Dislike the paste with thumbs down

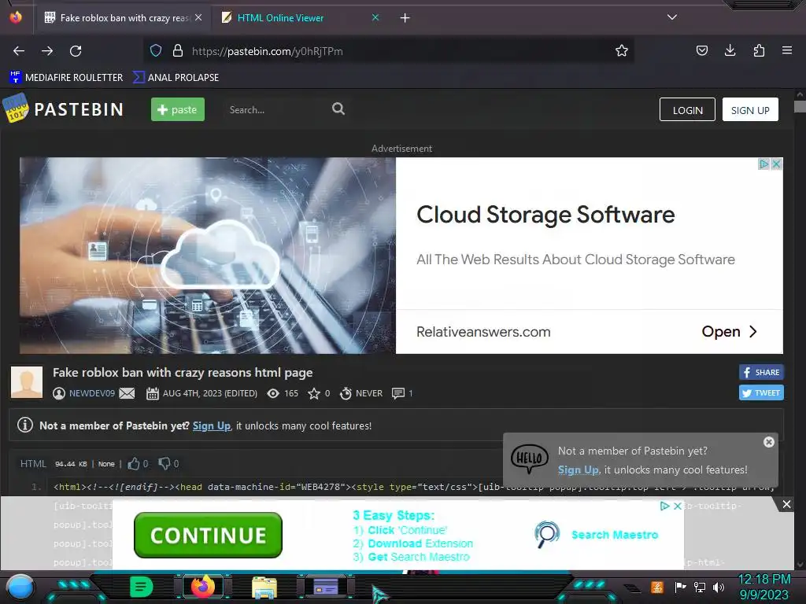164,464
